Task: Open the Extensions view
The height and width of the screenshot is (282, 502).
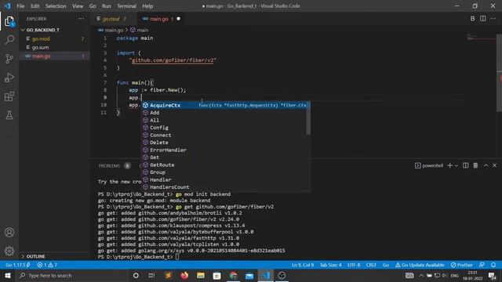Action: coord(9,96)
